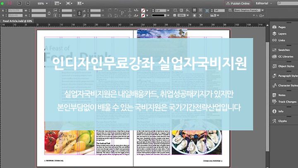Select the sky photo at top of right page
Viewport: 298px width, 168px height.
[162, 34]
